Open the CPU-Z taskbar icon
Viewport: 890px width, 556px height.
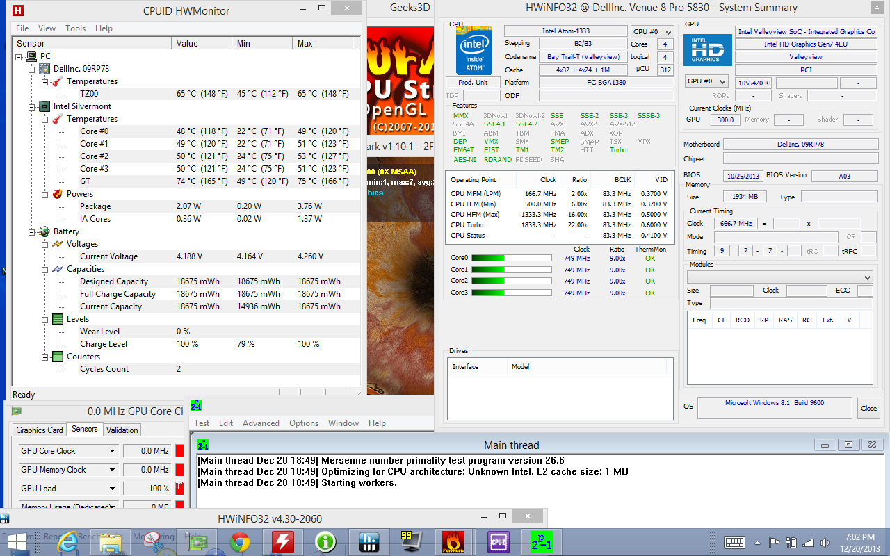click(x=498, y=541)
